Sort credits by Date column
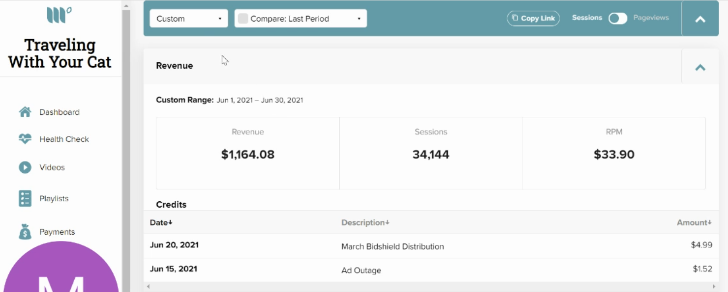 pos(161,222)
